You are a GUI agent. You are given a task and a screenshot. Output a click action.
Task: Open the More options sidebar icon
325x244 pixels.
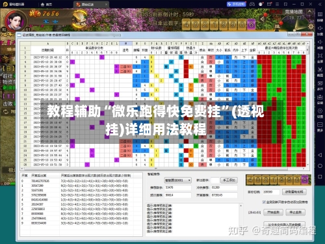coord(320,127)
